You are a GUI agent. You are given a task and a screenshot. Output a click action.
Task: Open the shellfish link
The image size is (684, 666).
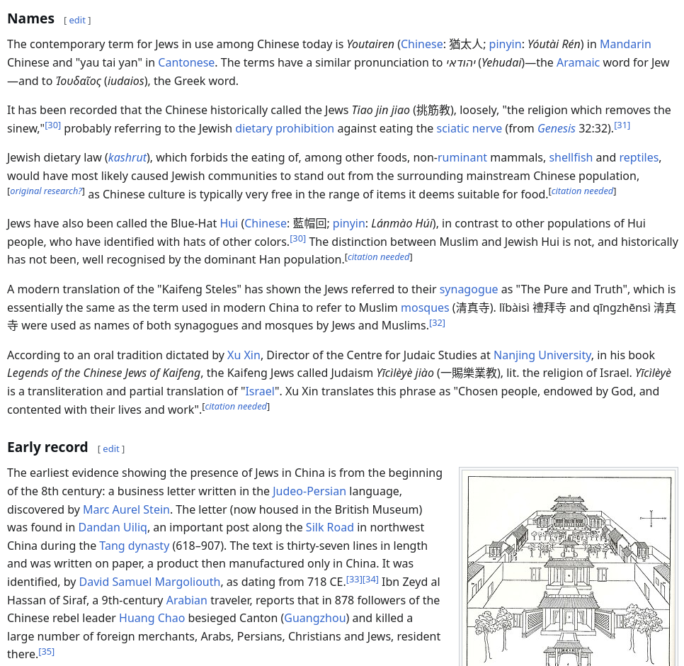click(x=571, y=157)
